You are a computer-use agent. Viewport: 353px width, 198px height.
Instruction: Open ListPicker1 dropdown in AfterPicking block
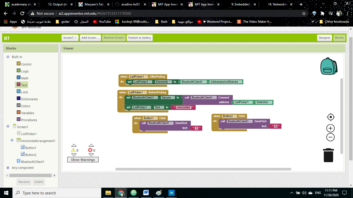tap(139, 77)
